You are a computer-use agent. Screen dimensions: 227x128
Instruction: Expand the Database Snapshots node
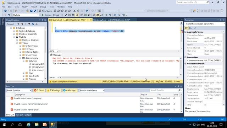tap(14, 34)
